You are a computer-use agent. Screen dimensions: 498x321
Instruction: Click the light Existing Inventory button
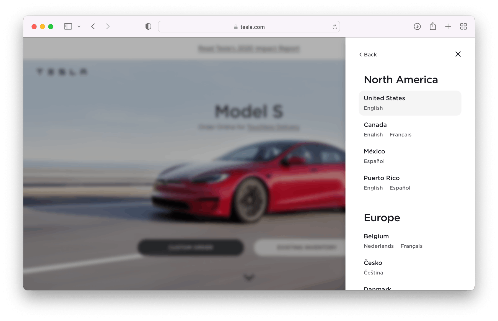(x=299, y=247)
